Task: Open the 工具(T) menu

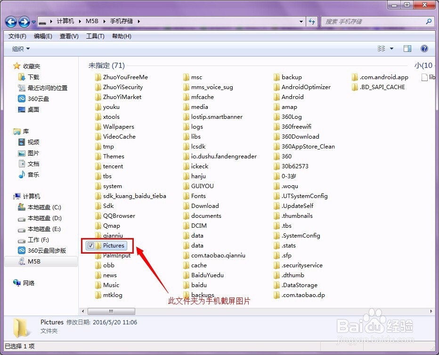Action: 95,36
